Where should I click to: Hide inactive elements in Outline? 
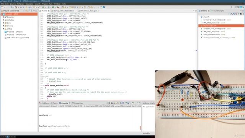pos(241,14)
